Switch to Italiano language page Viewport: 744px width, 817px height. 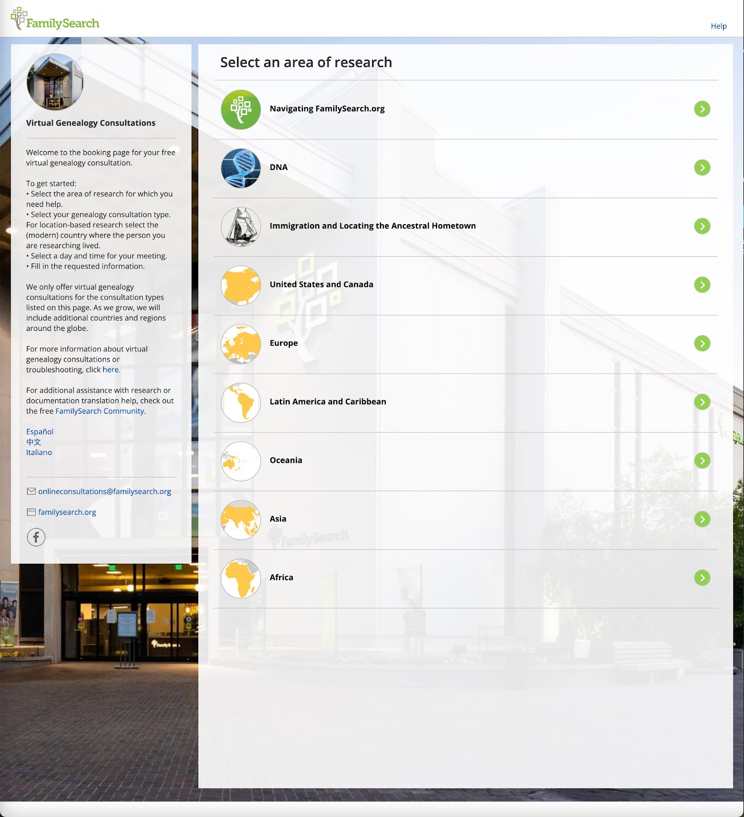pyautogui.click(x=39, y=452)
